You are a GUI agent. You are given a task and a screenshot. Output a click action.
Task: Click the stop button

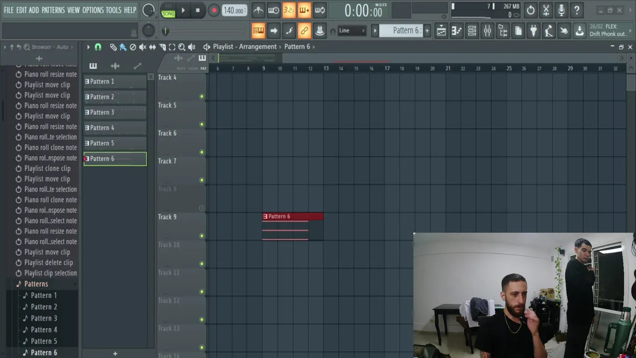(198, 10)
